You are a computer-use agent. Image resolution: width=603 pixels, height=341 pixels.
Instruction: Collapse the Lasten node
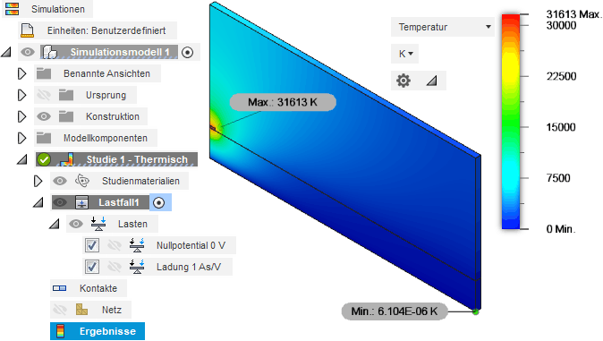55,224
